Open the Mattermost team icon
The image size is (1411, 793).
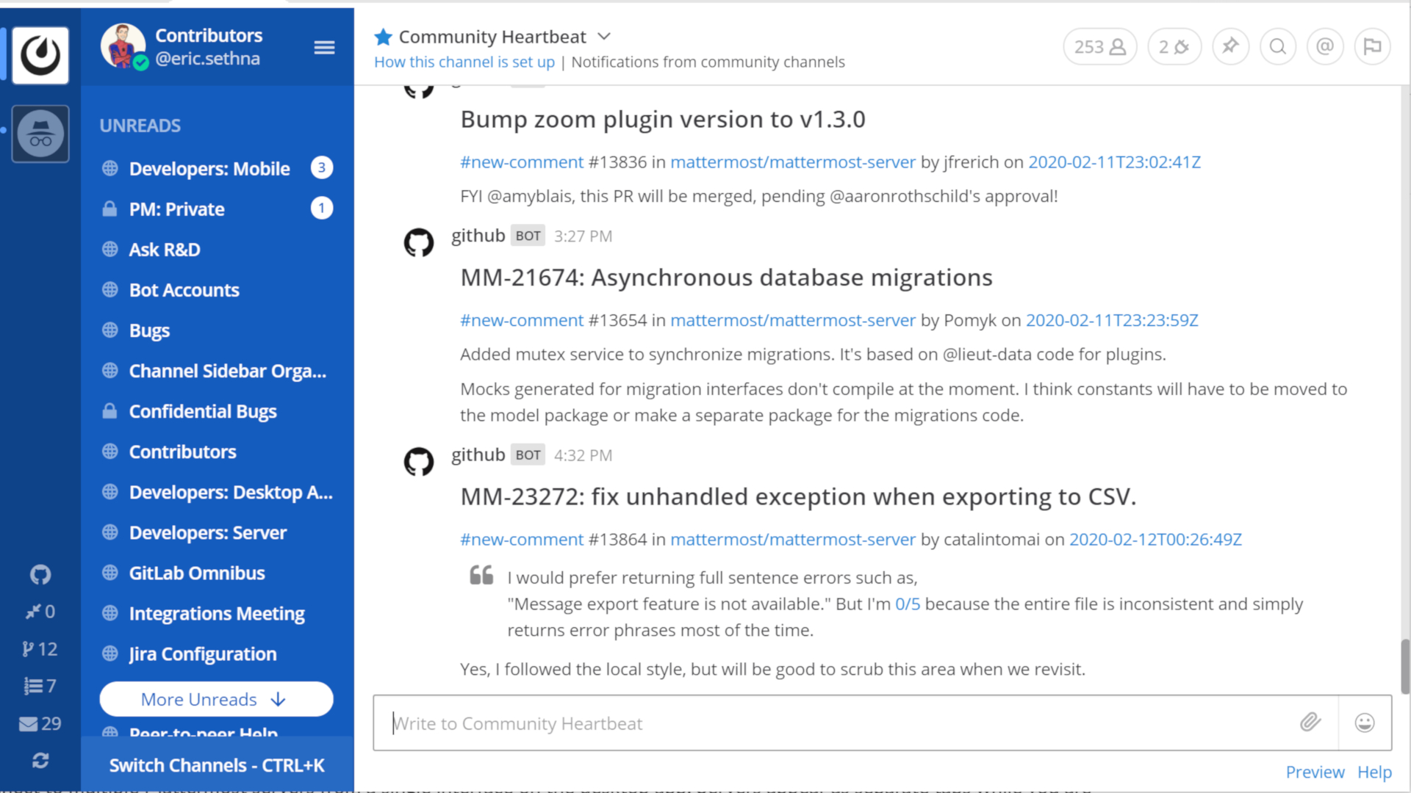point(40,55)
